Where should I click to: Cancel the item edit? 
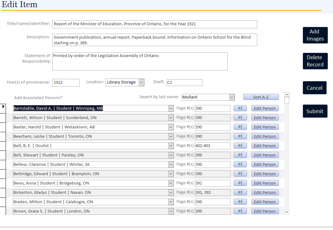click(x=315, y=88)
